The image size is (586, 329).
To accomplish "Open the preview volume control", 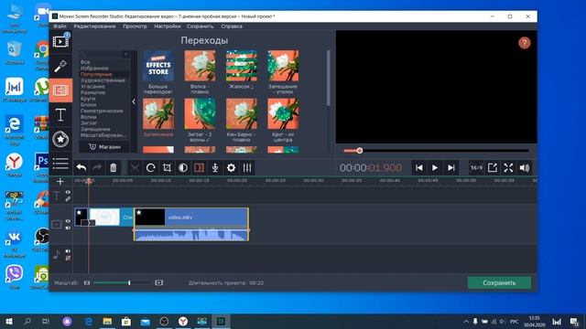I will [525, 168].
